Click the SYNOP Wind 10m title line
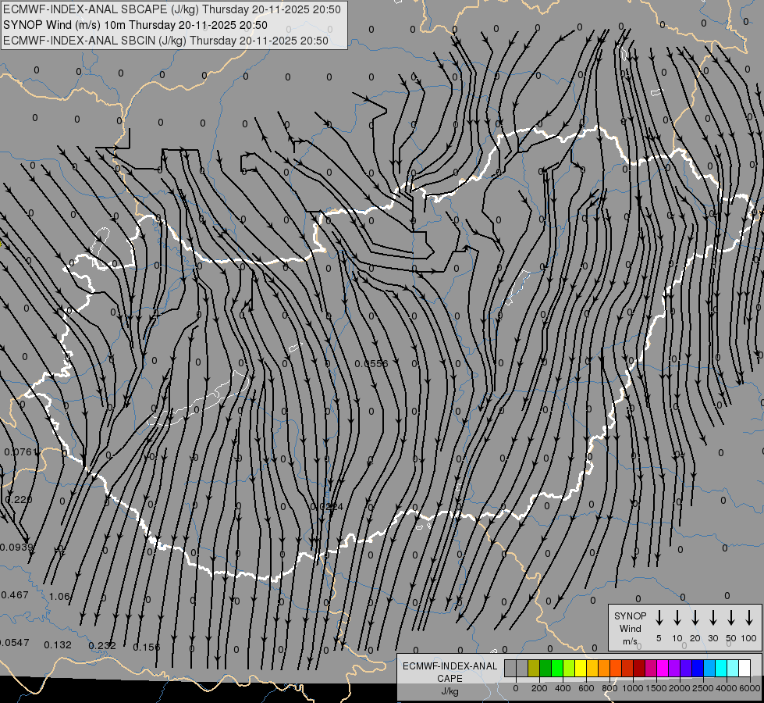Image resolution: width=764 pixels, height=703 pixels. [x=136, y=25]
